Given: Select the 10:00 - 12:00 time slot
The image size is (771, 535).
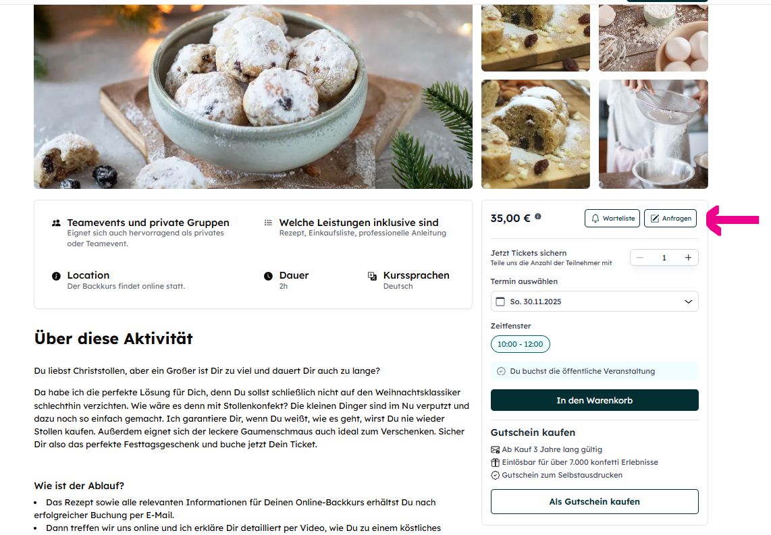Looking at the screenshot, I should coord(521,344).
